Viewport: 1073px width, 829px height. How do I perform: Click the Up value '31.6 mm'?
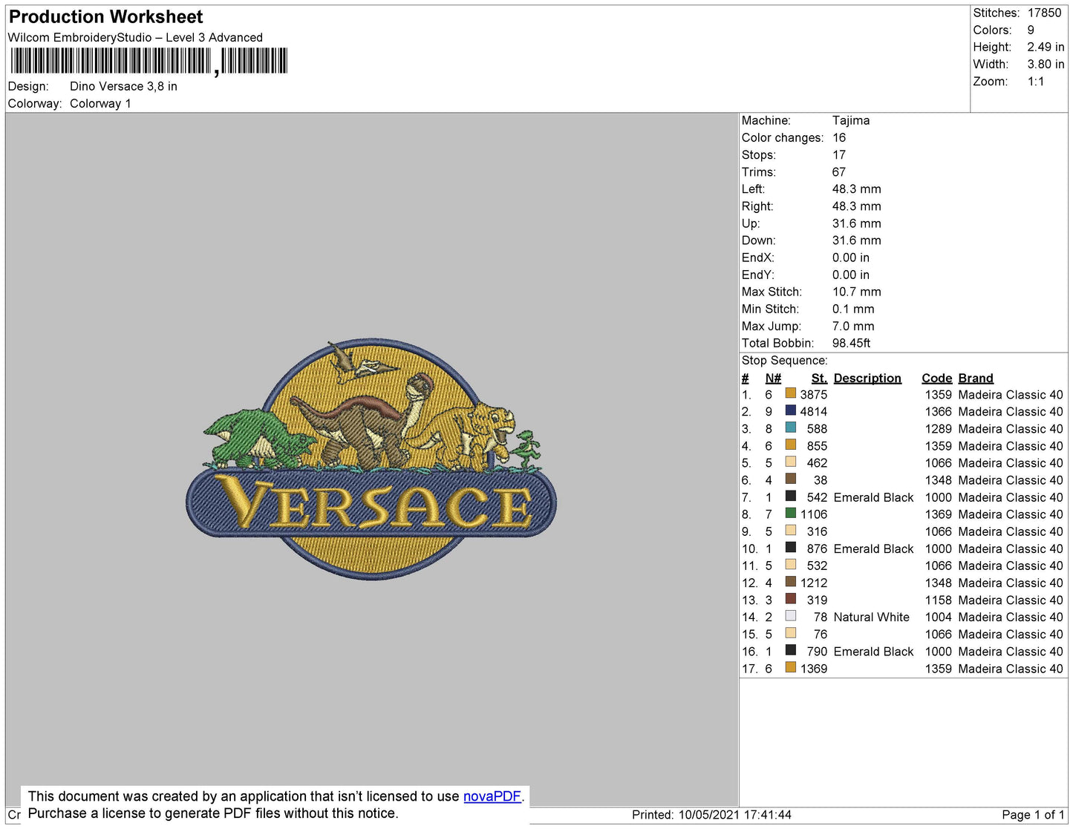pos(857,223)
